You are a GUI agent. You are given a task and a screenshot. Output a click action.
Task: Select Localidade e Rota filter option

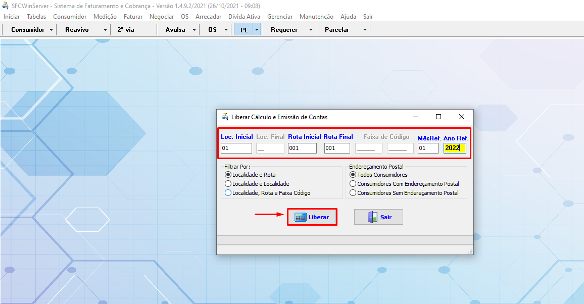coord(228,175)
